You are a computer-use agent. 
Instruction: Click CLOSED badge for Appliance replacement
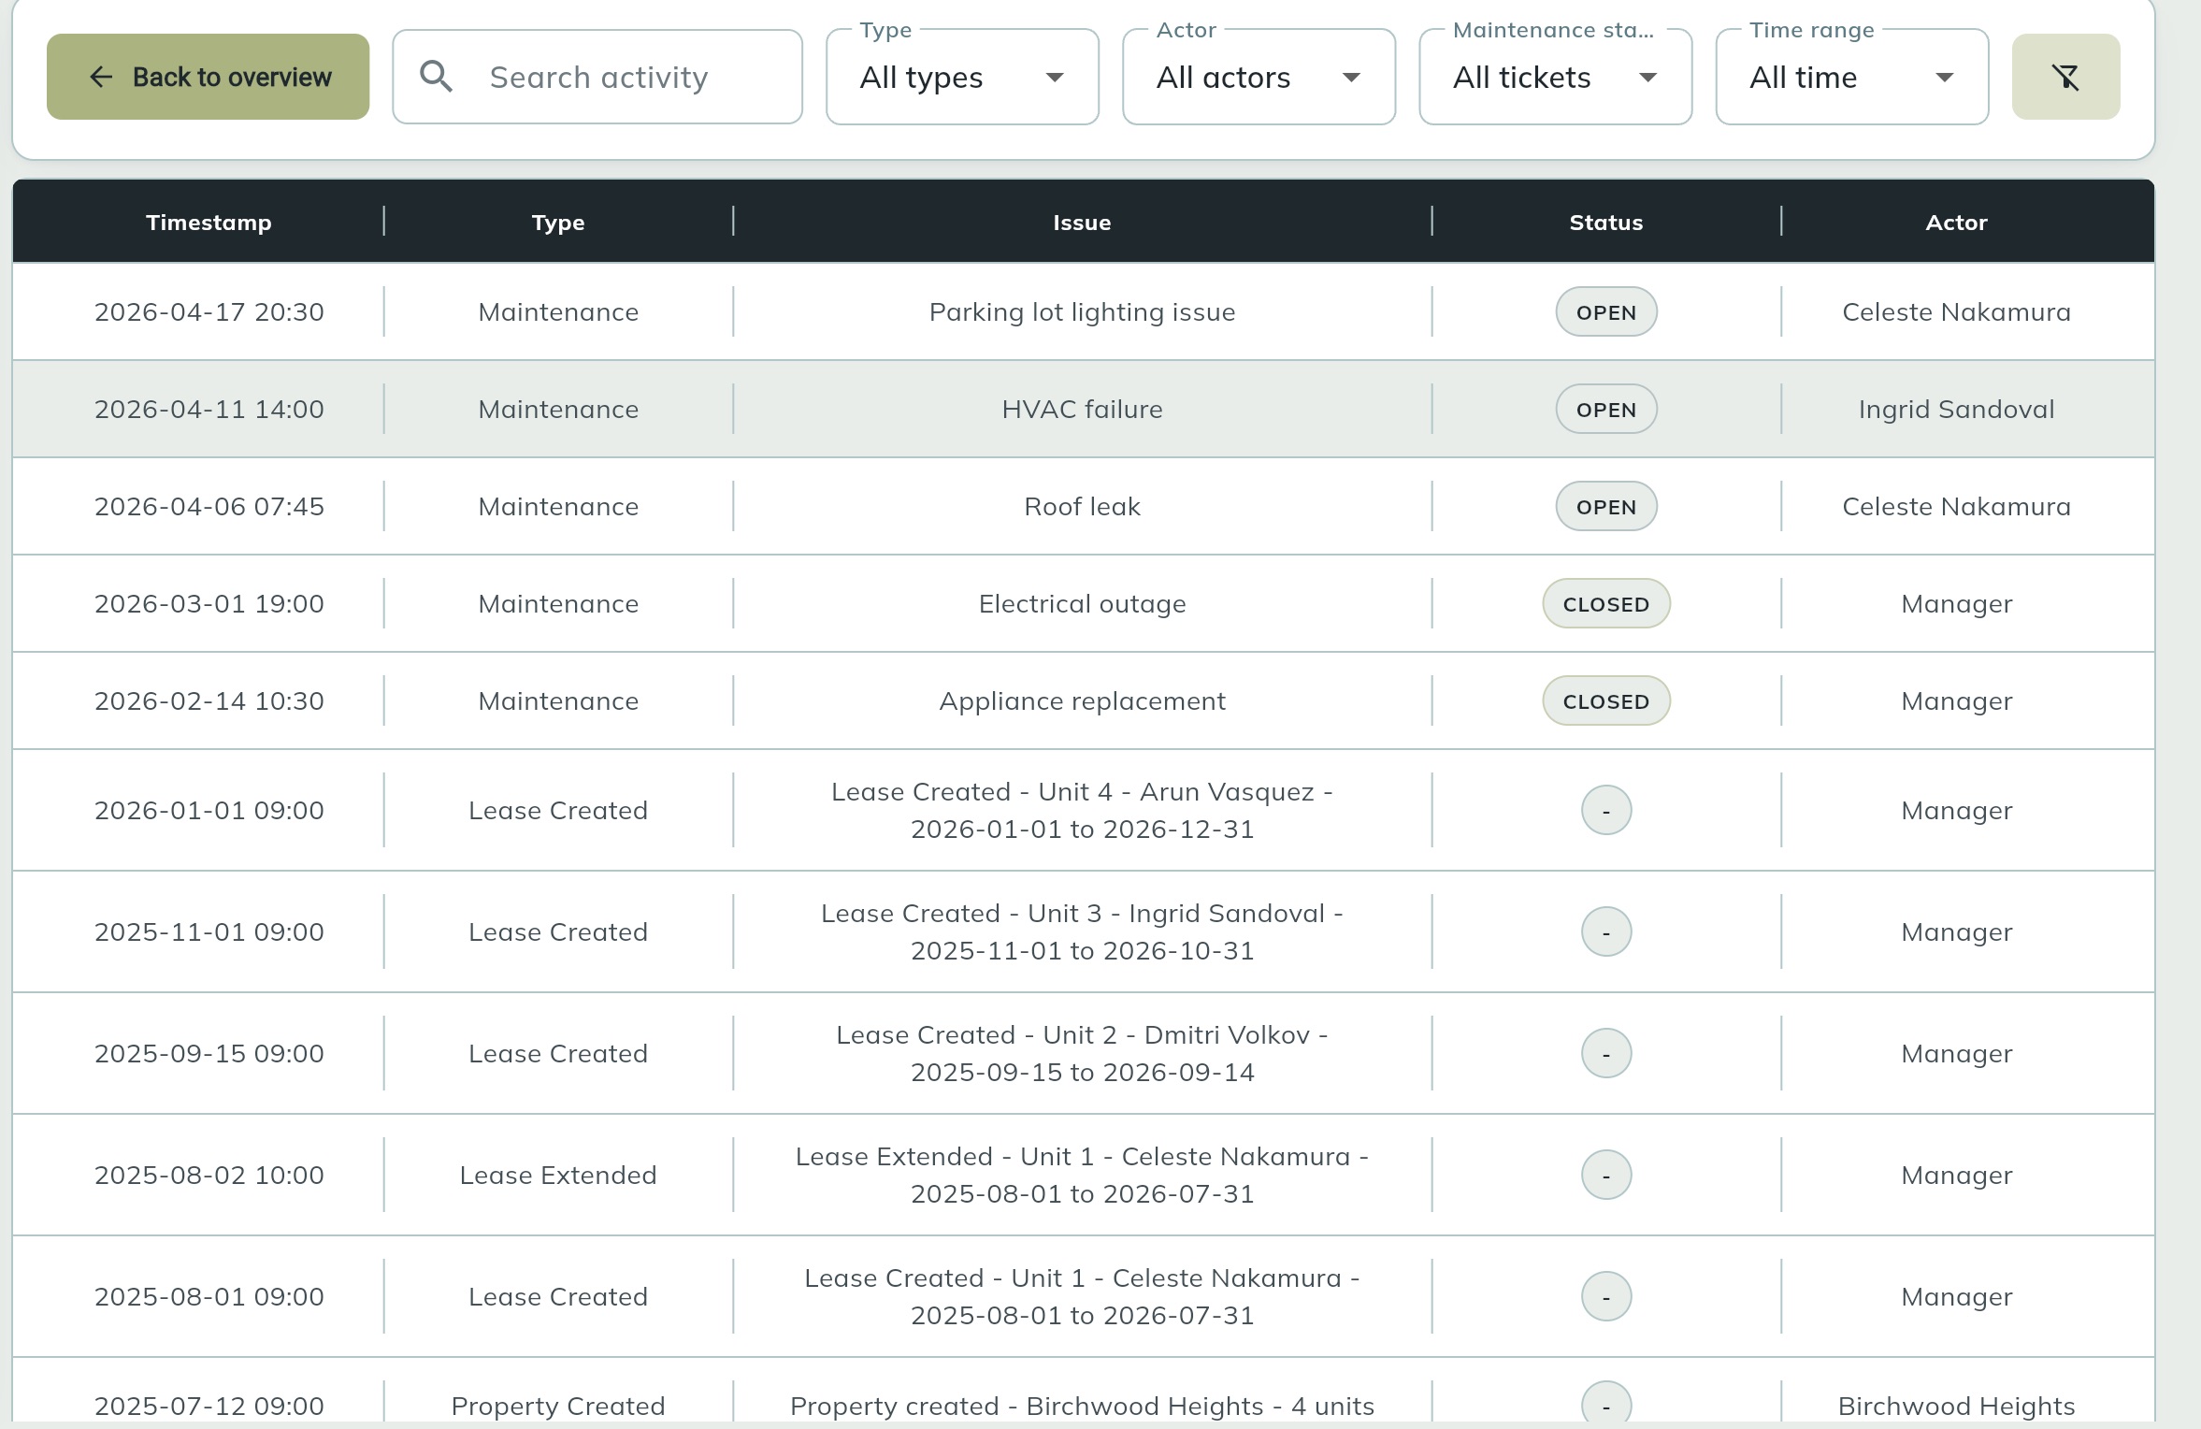point(1605,701)
